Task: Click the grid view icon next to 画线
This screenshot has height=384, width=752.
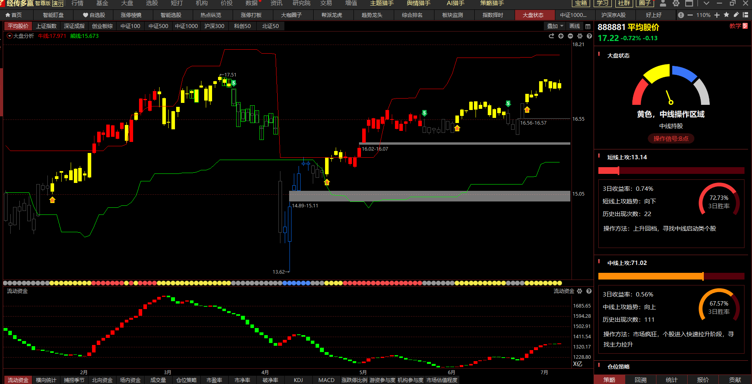Action: pos(588,26)
